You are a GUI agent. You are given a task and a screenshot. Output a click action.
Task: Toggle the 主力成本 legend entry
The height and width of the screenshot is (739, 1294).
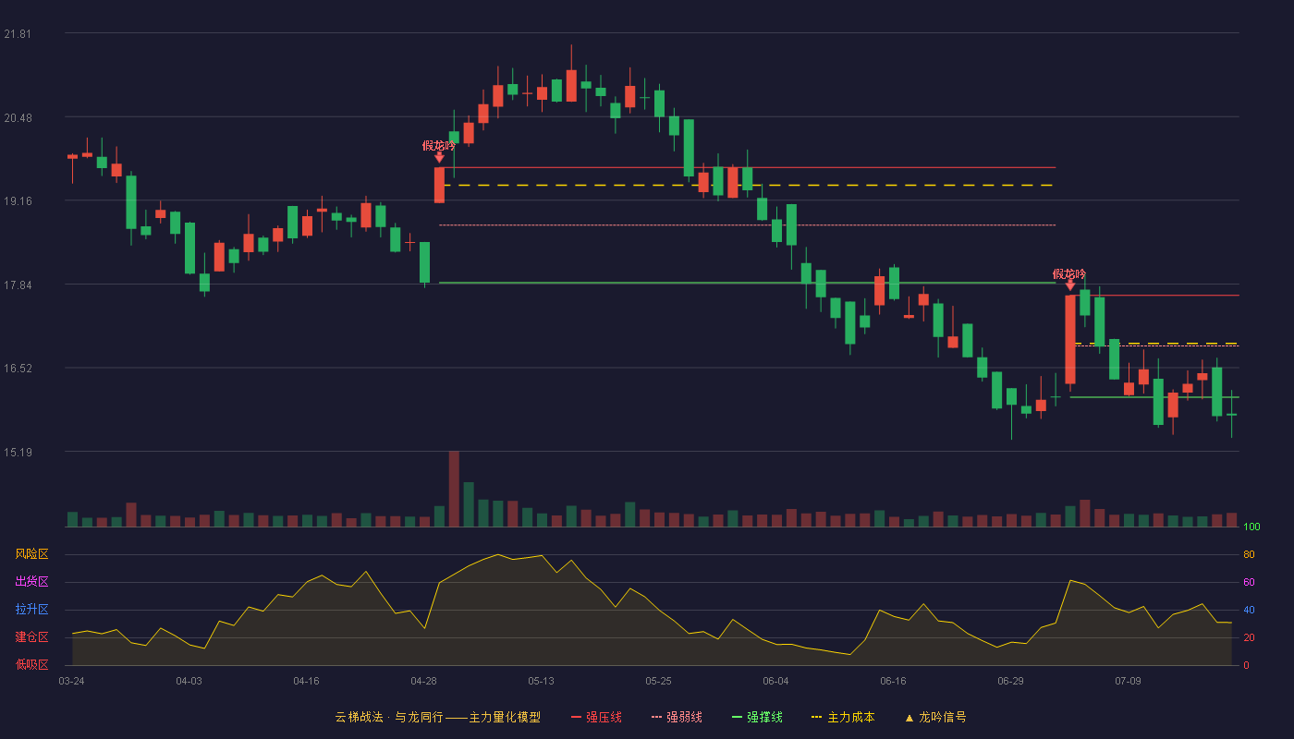(842, 717)
